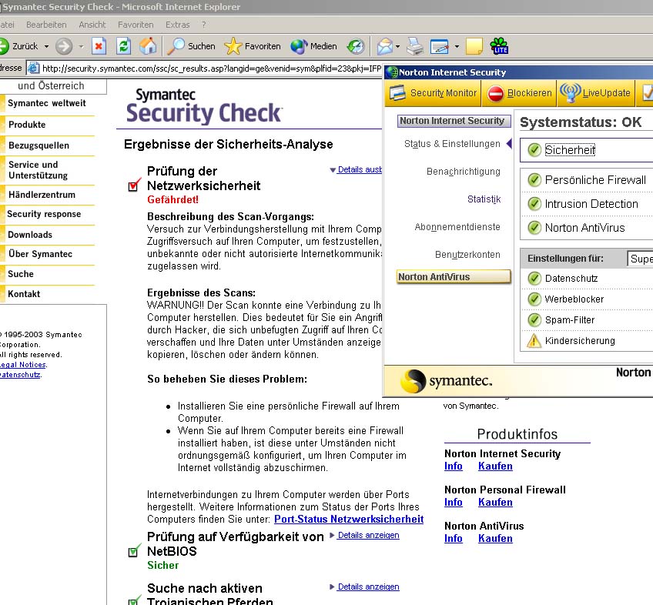Open the Back button history dropdown arrow
The height and width of the screenshot is (605, 653).
point(47,46)
